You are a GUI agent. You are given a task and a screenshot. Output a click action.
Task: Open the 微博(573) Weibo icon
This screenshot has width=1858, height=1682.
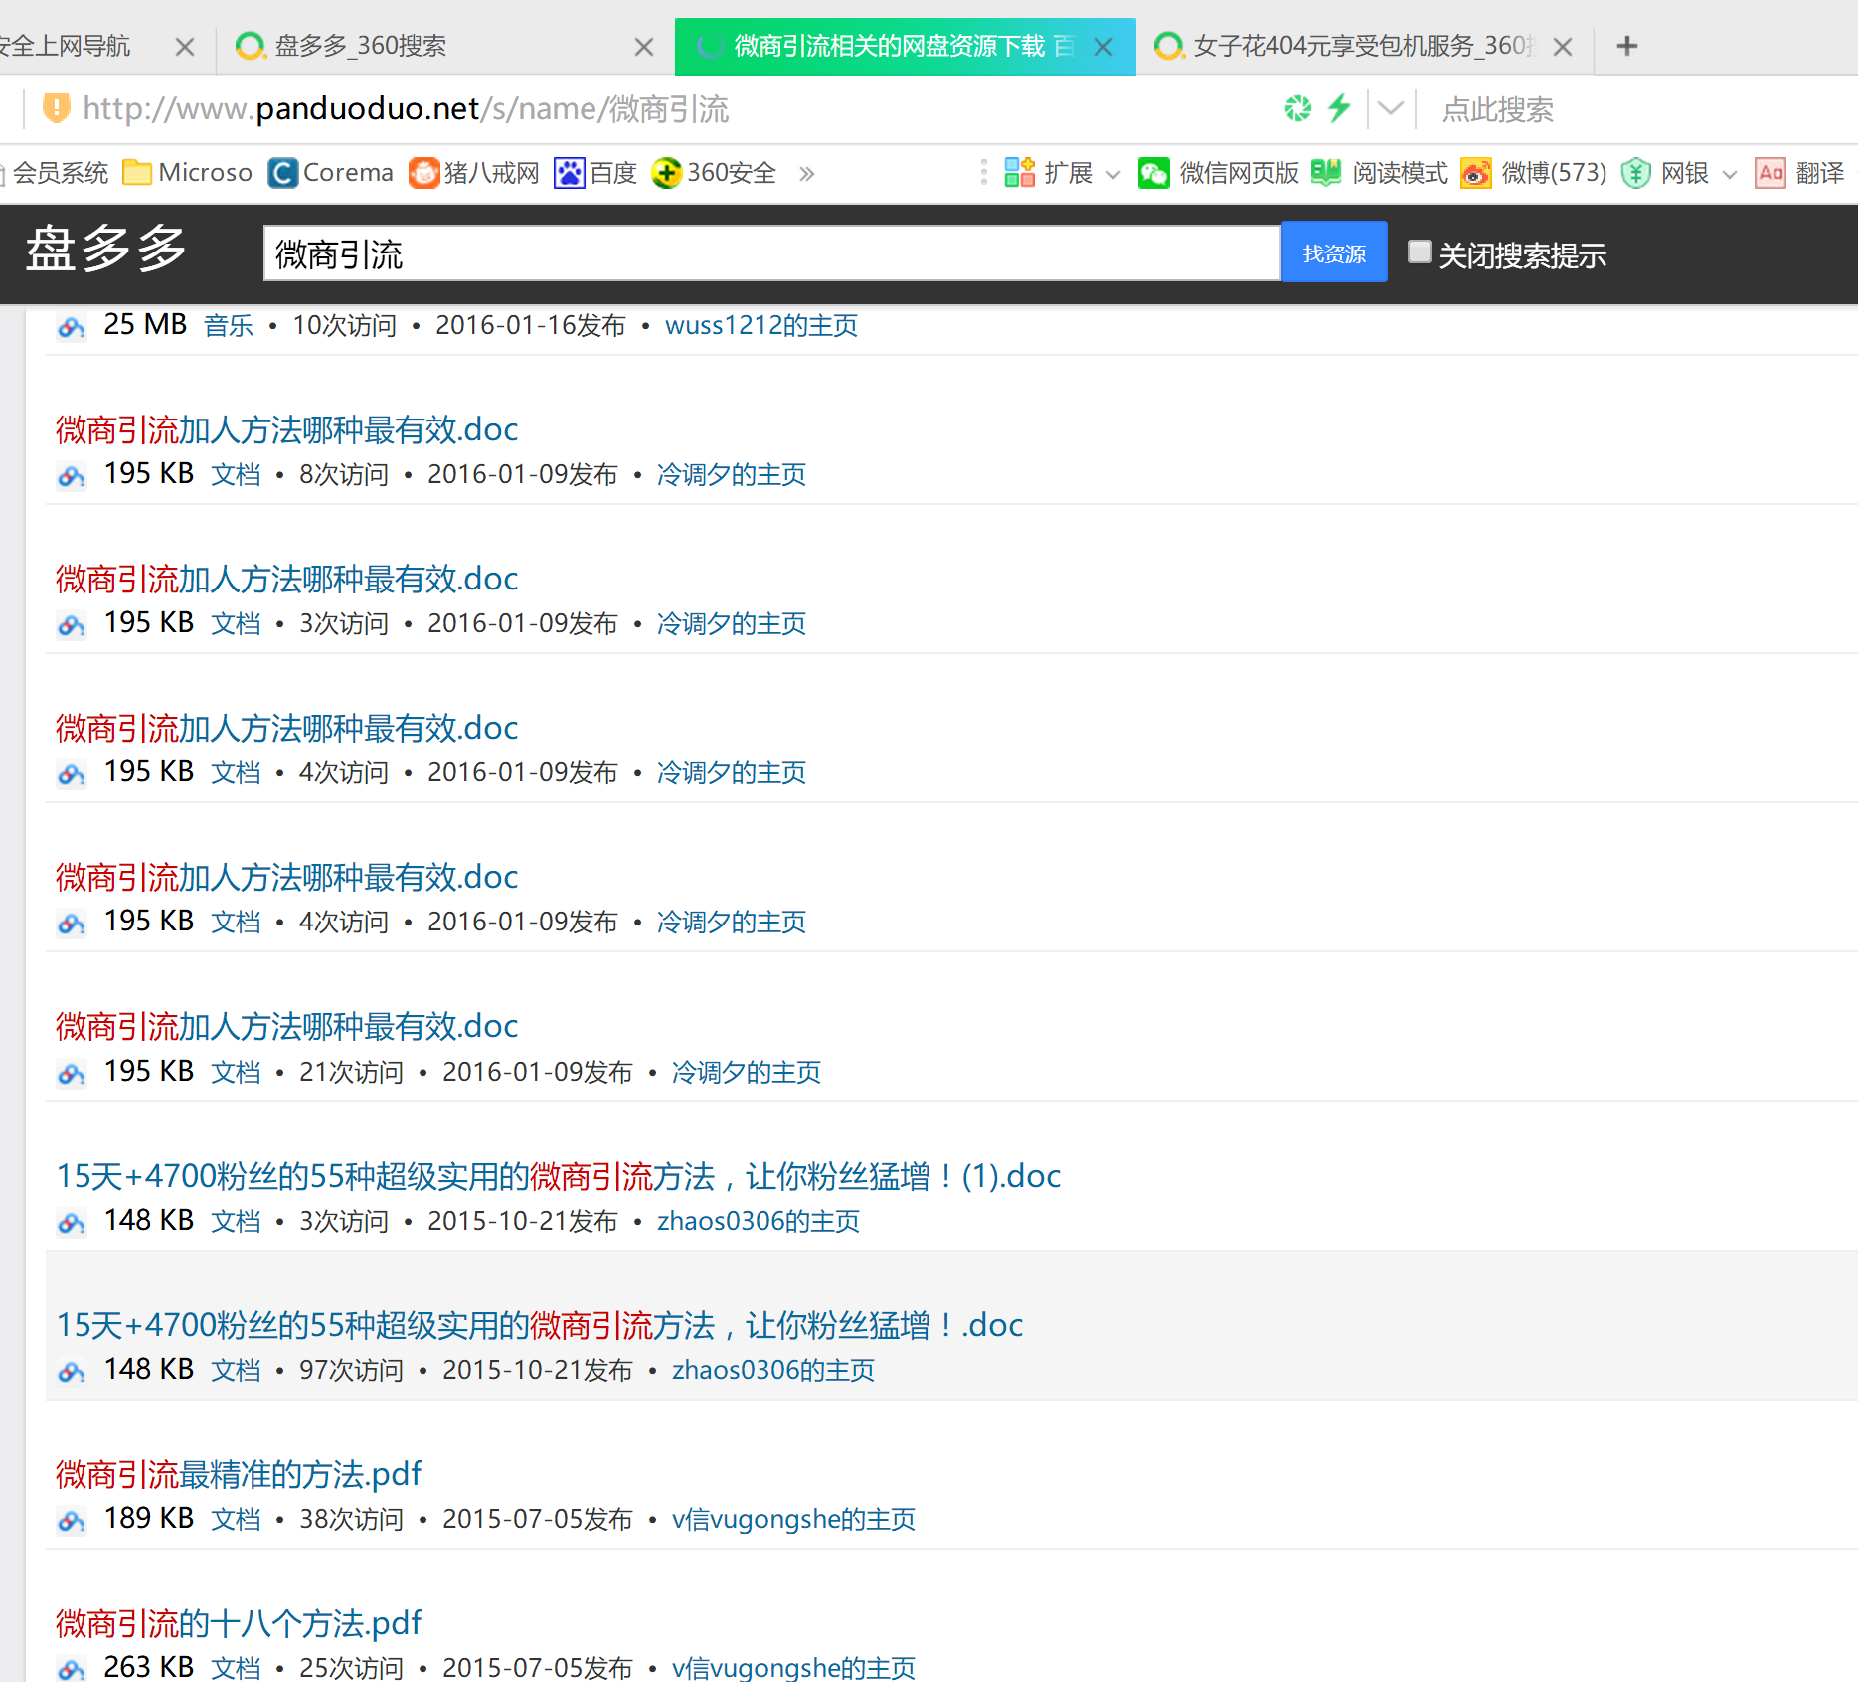[x=1476, y=173]
